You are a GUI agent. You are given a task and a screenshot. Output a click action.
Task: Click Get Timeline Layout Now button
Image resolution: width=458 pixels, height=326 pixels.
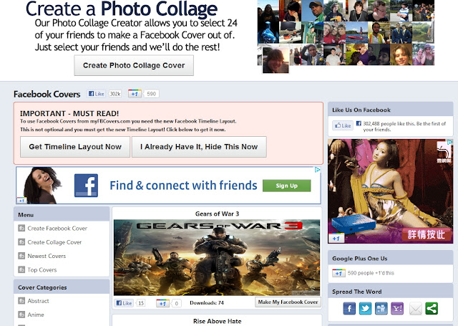tap(75, 147)
